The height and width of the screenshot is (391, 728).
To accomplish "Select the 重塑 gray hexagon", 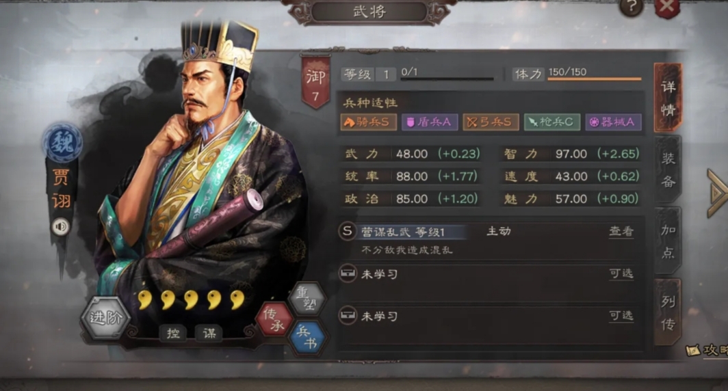I will pyautogui.click(x=307, y=299).
